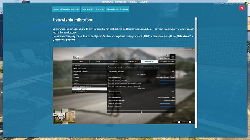The width and height of the screenshot is (250, 140).
Task: Click the player avatar portrait in menu
Action: pyautogui.click(x=172, y=57)
